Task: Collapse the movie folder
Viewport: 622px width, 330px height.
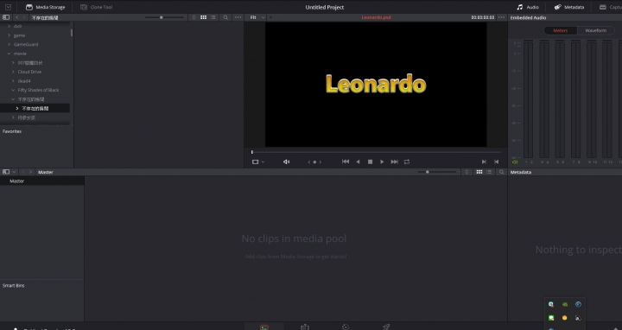Action: tap(10, 54)
